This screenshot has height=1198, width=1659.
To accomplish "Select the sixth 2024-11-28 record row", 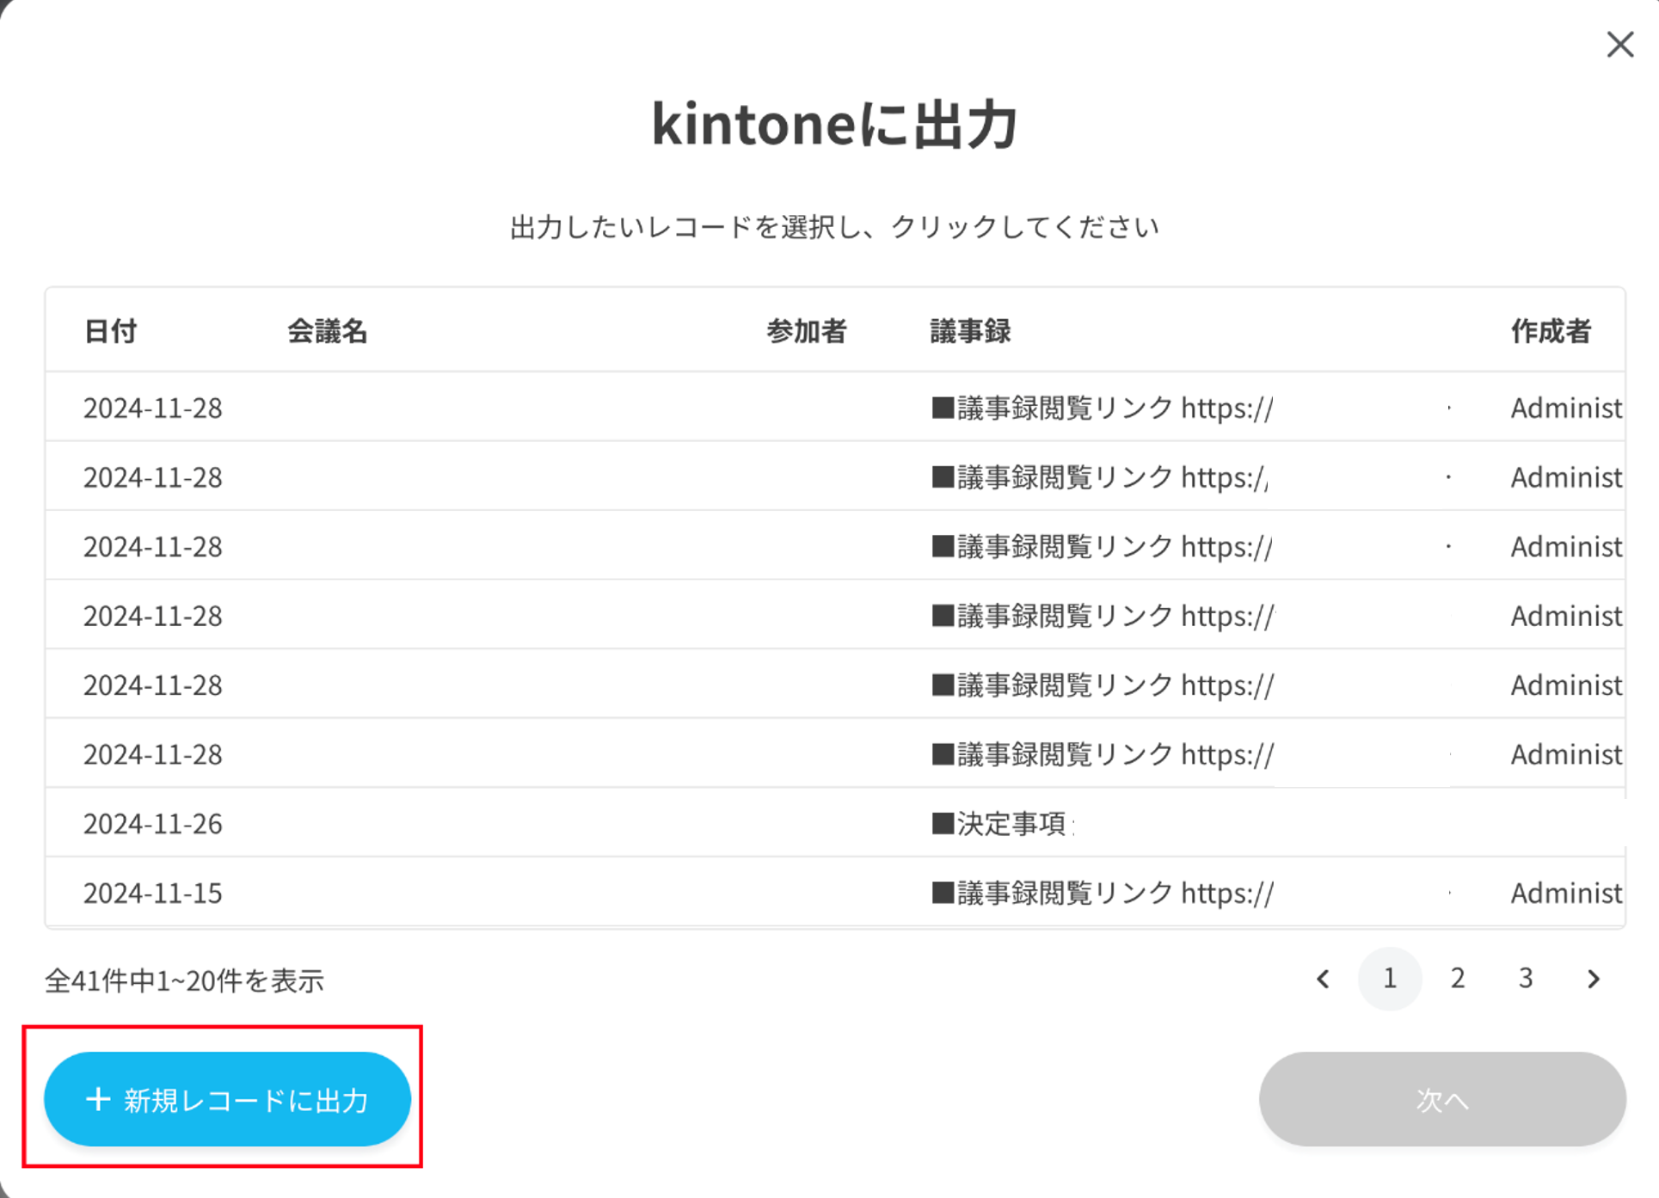I will [x=835, y=754].
